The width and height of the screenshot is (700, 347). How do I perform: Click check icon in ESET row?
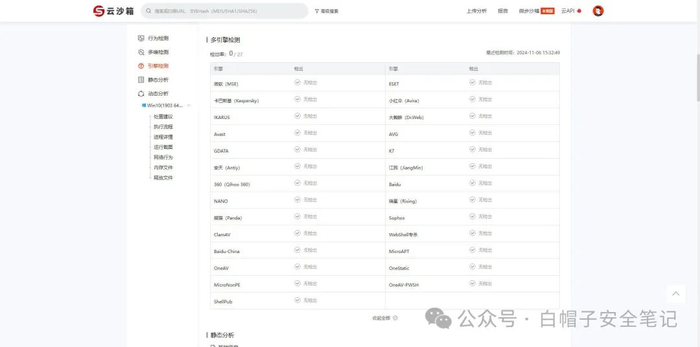[x=472, y=82]
